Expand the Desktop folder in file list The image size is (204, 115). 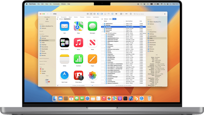[x=103, y=25]
